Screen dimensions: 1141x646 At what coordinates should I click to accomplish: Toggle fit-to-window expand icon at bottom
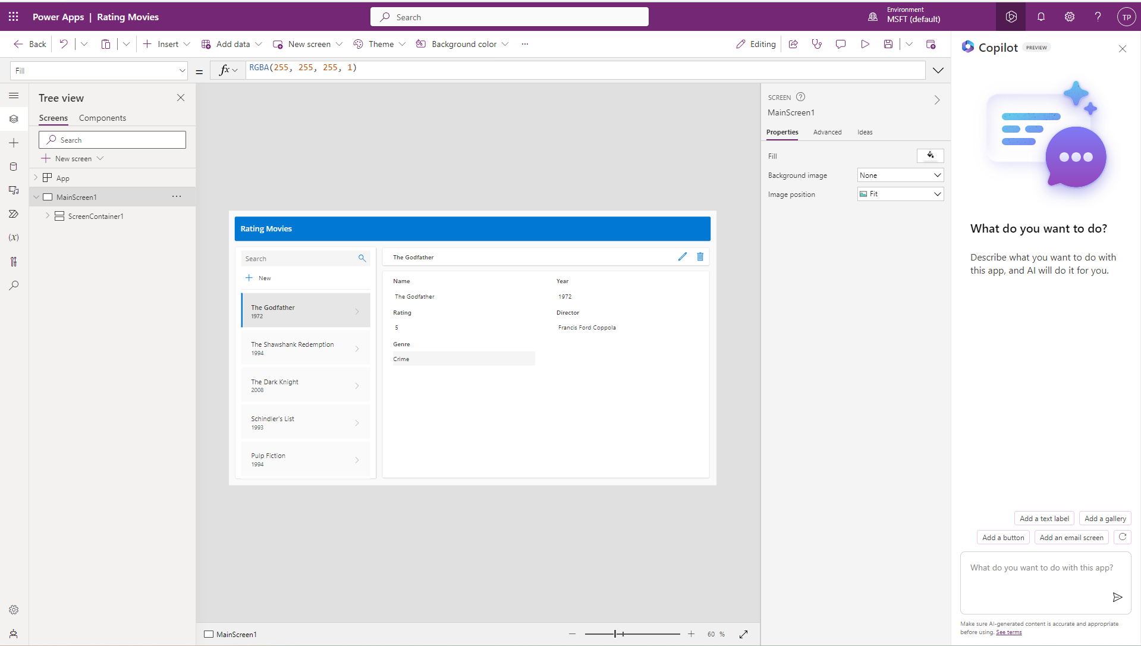(743, 634)
